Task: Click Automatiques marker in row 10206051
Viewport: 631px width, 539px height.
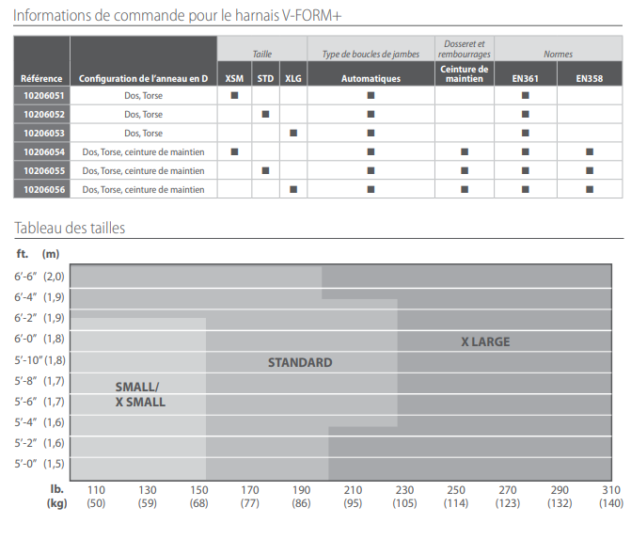Action: click(371, 96)
